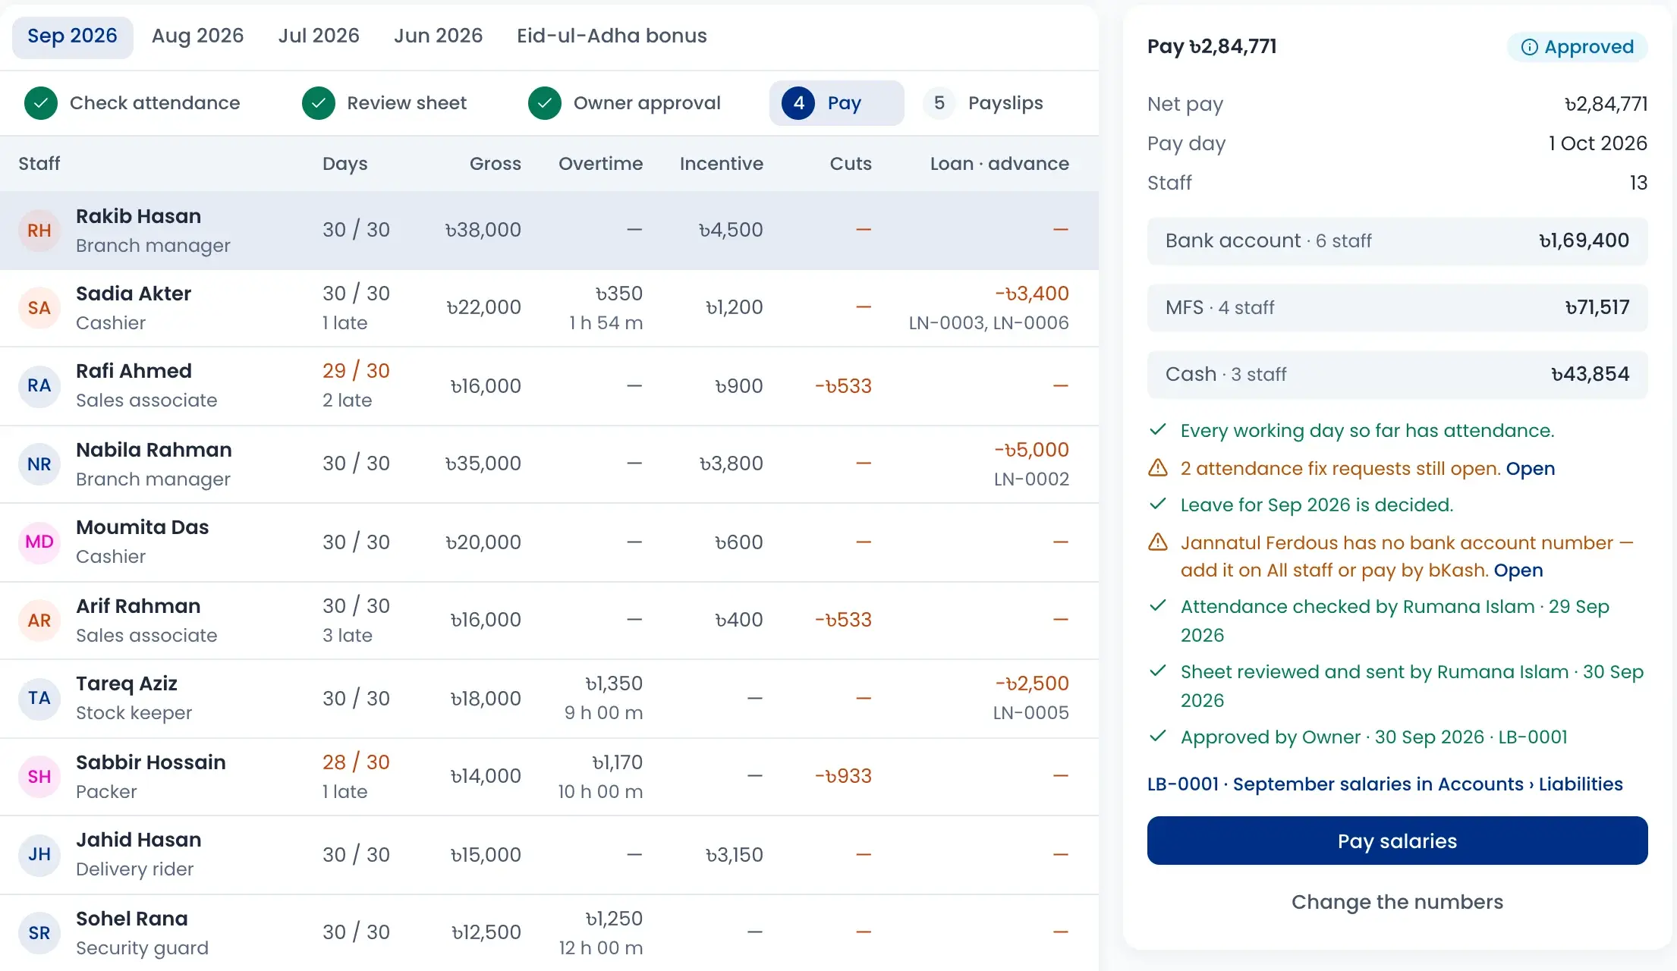Image resolution: width=1677 pixels, height=971 pixels.
Task: Click the green check beside Owner approval
Action: pos(545,103)
